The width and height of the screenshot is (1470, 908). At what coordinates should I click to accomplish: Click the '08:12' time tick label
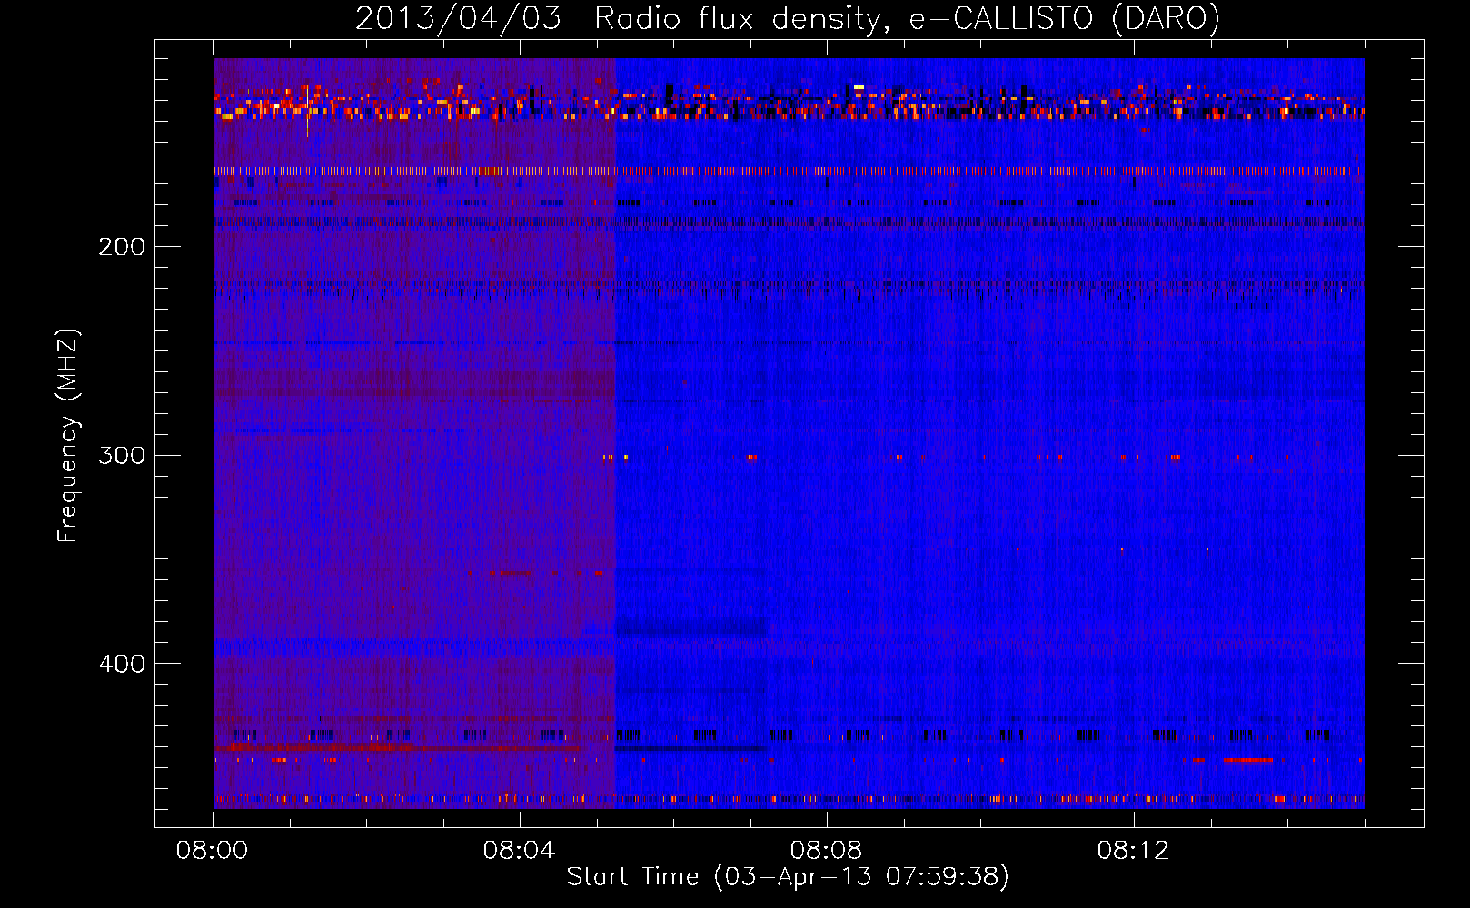(1133, 851)
